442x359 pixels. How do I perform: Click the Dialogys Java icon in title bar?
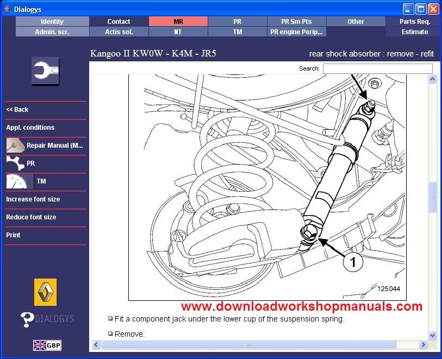pos(7,9)
